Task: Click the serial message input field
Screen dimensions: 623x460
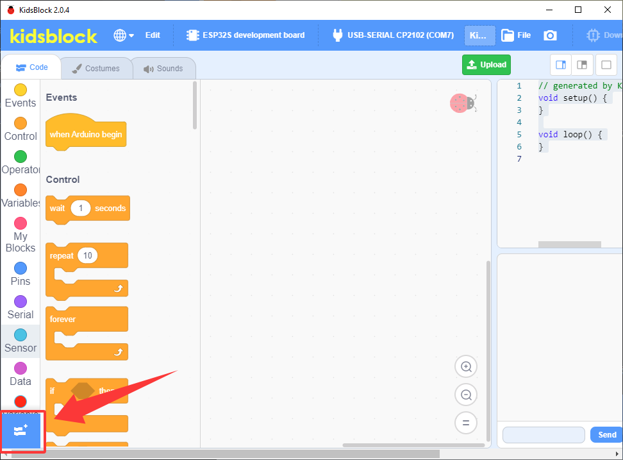Action: tap(544, 435)
